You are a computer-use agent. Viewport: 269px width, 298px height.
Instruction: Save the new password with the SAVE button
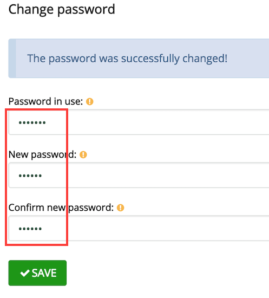point(37,273)
